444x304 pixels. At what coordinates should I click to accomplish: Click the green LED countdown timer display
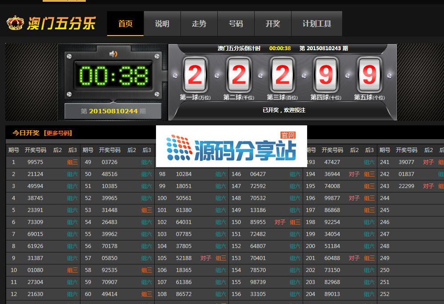(x=113, y=76)
